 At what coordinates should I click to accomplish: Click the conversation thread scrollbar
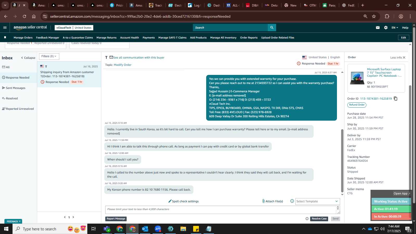(342, 160)
